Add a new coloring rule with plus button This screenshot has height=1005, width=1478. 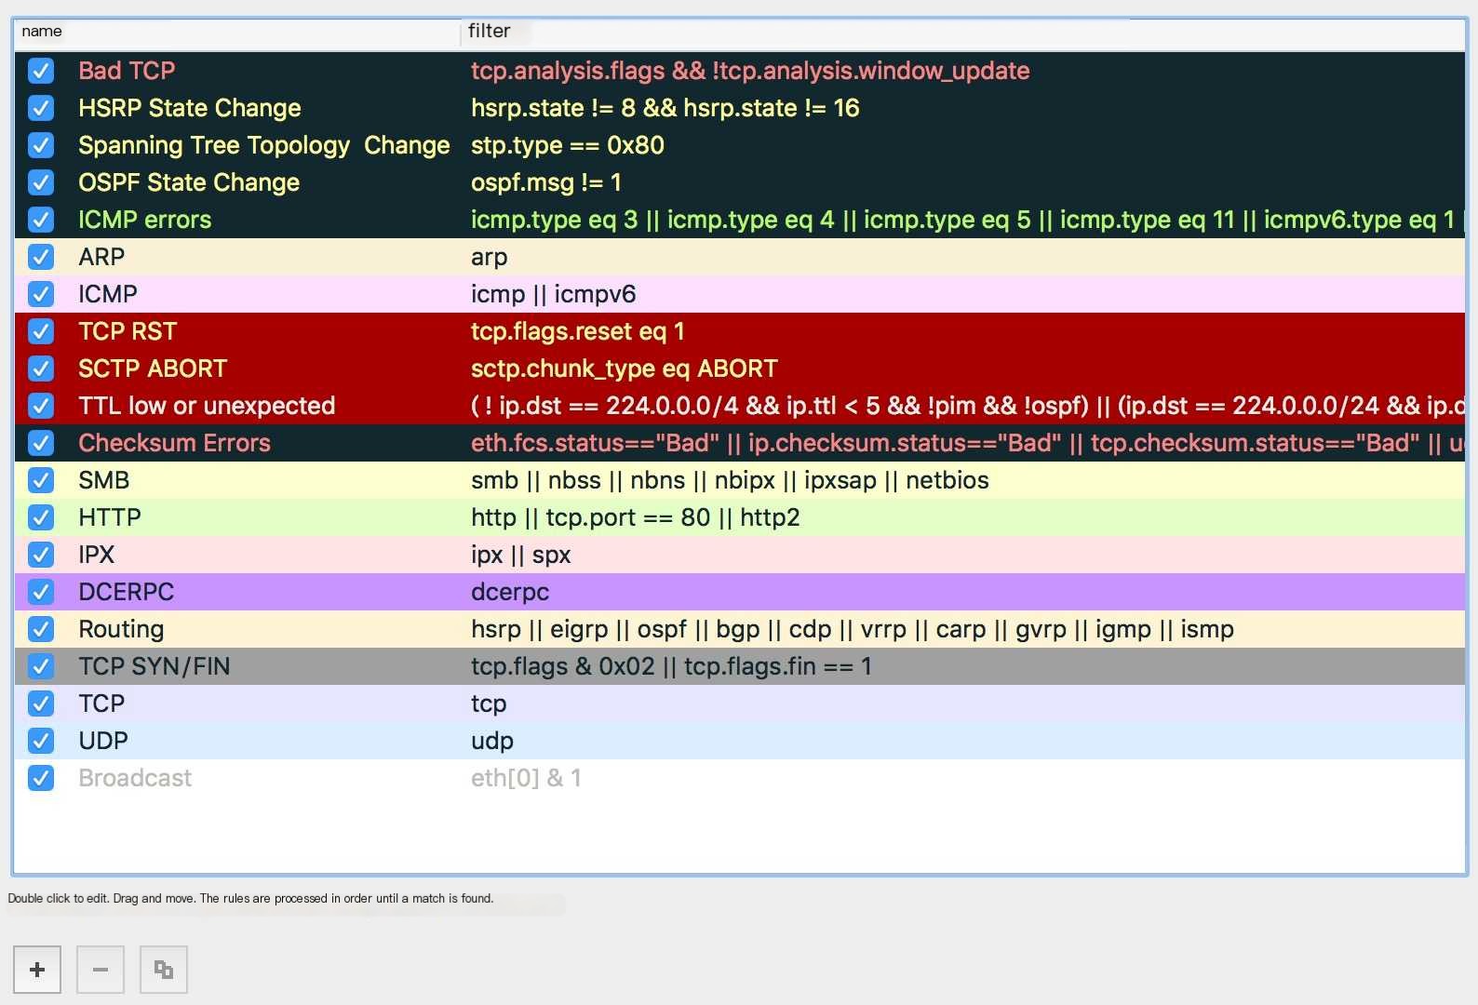click(37, 970)
